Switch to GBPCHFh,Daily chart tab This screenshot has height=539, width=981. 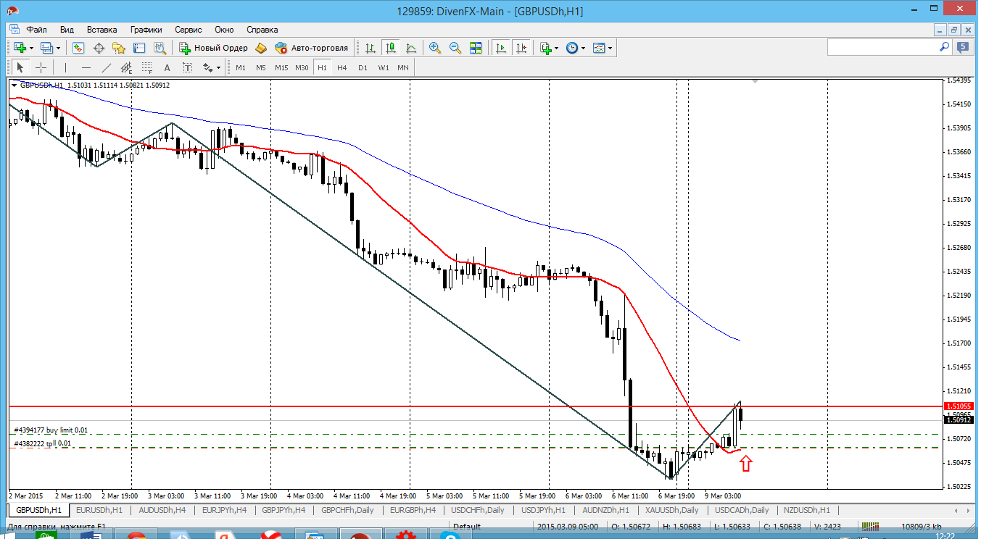click(x=348, y=510)
